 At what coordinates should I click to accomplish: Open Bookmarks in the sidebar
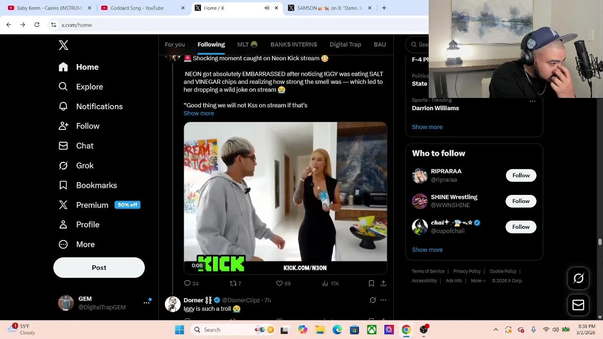coord(88,186)
